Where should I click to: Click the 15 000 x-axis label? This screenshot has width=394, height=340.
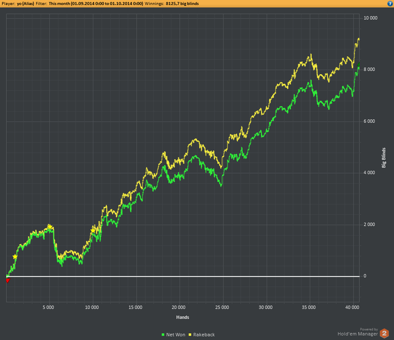pos(136,307)
